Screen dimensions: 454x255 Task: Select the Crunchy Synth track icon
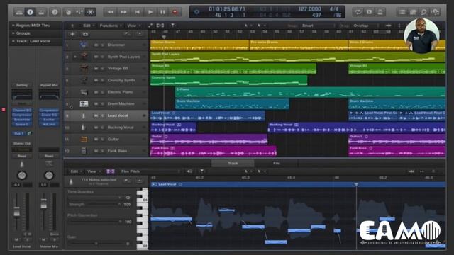pos(84,80)
